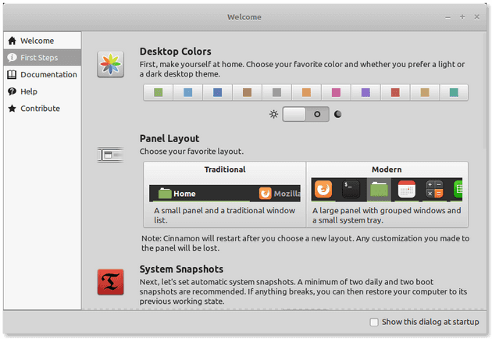Viewport: 492px width, 339px height.
Task: Choose the purple desktop color
Action: tap(365, 92)
